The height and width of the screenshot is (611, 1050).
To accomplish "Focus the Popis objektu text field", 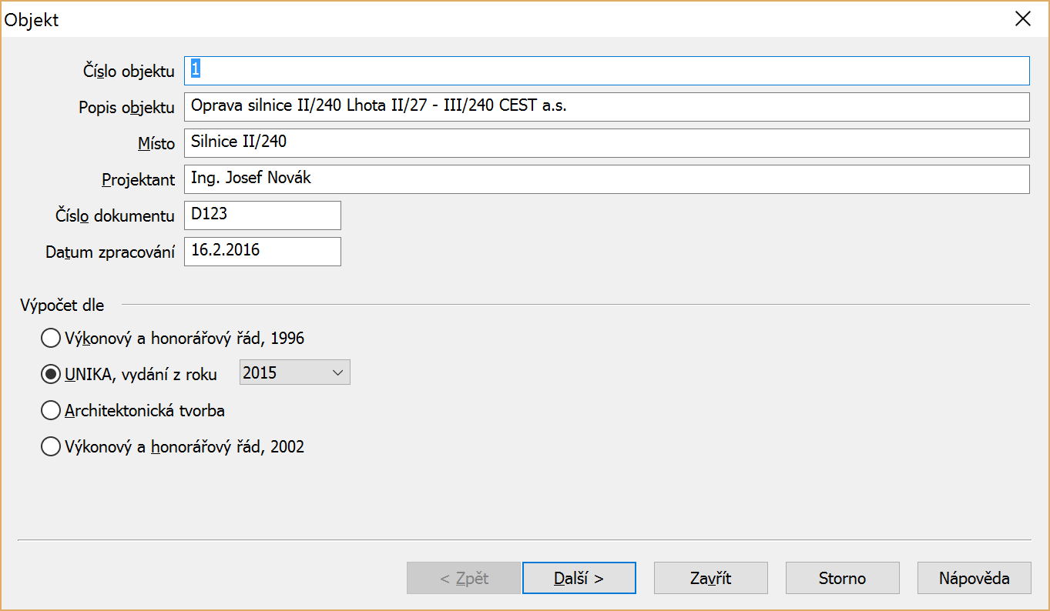I will (x=606, y=107).
